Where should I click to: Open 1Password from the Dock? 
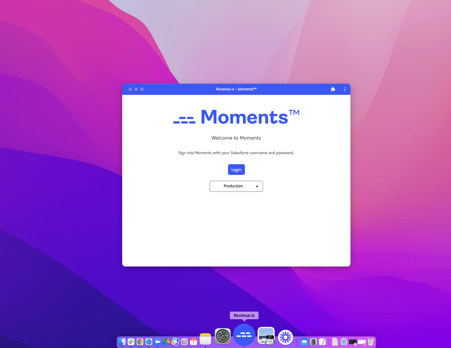coord(344,342)
